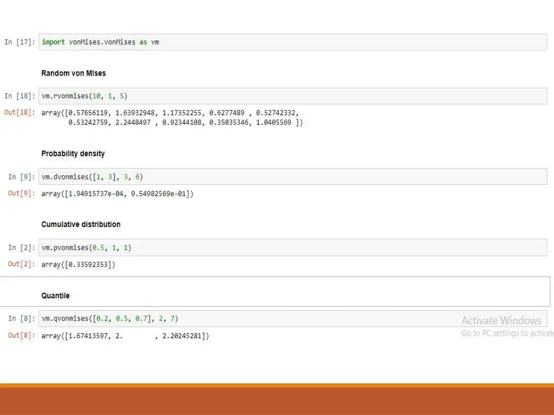Click density output 1.94915737e-04
Viewport: 554px width, 415px height.
[x=96, y=194]
